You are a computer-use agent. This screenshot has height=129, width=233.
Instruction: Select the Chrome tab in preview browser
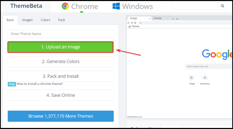[163, 18]
